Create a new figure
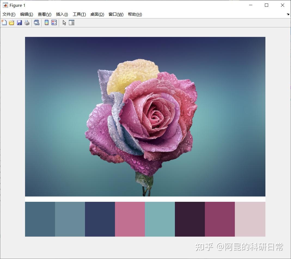Viewport: 291px width, 259px height. tap(4, 23)
